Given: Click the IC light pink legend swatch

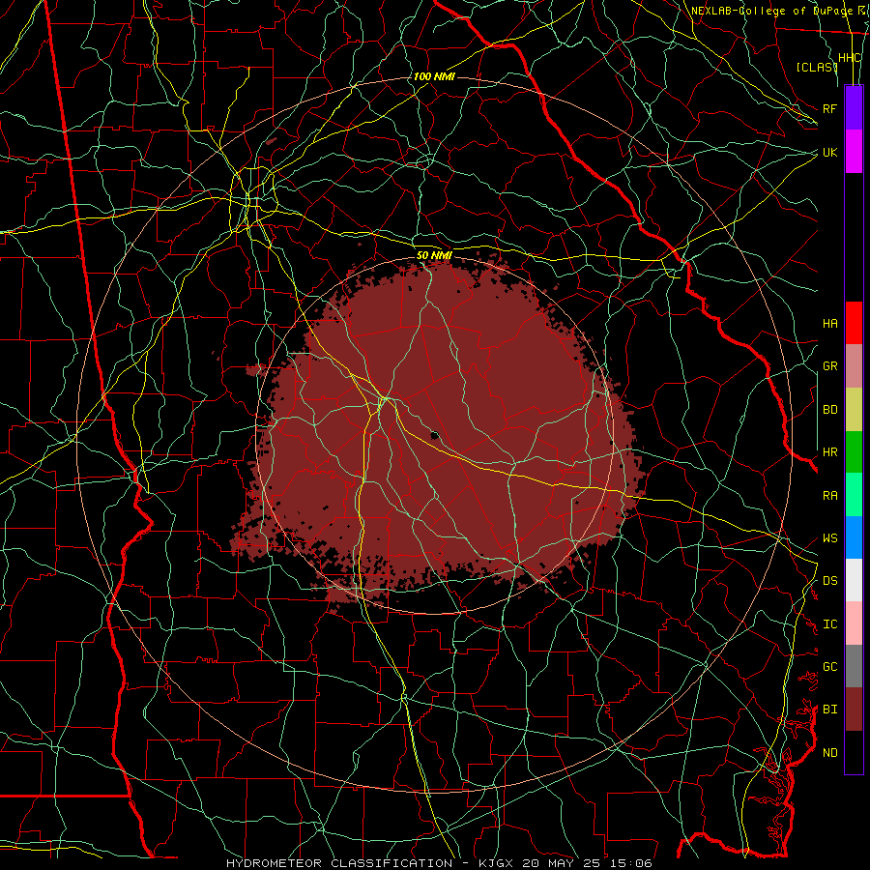Looking at the screenshot, I should [854, 623].
